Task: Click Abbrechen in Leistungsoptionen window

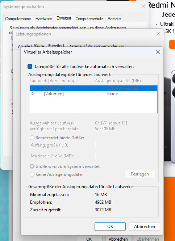Action: coord(118,239)
